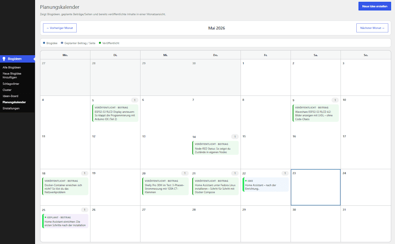The height and width of the screenshot is (244, 395).
Task: Click the Veröffentlicht green legend dot
Action: [x=100, y=43]
